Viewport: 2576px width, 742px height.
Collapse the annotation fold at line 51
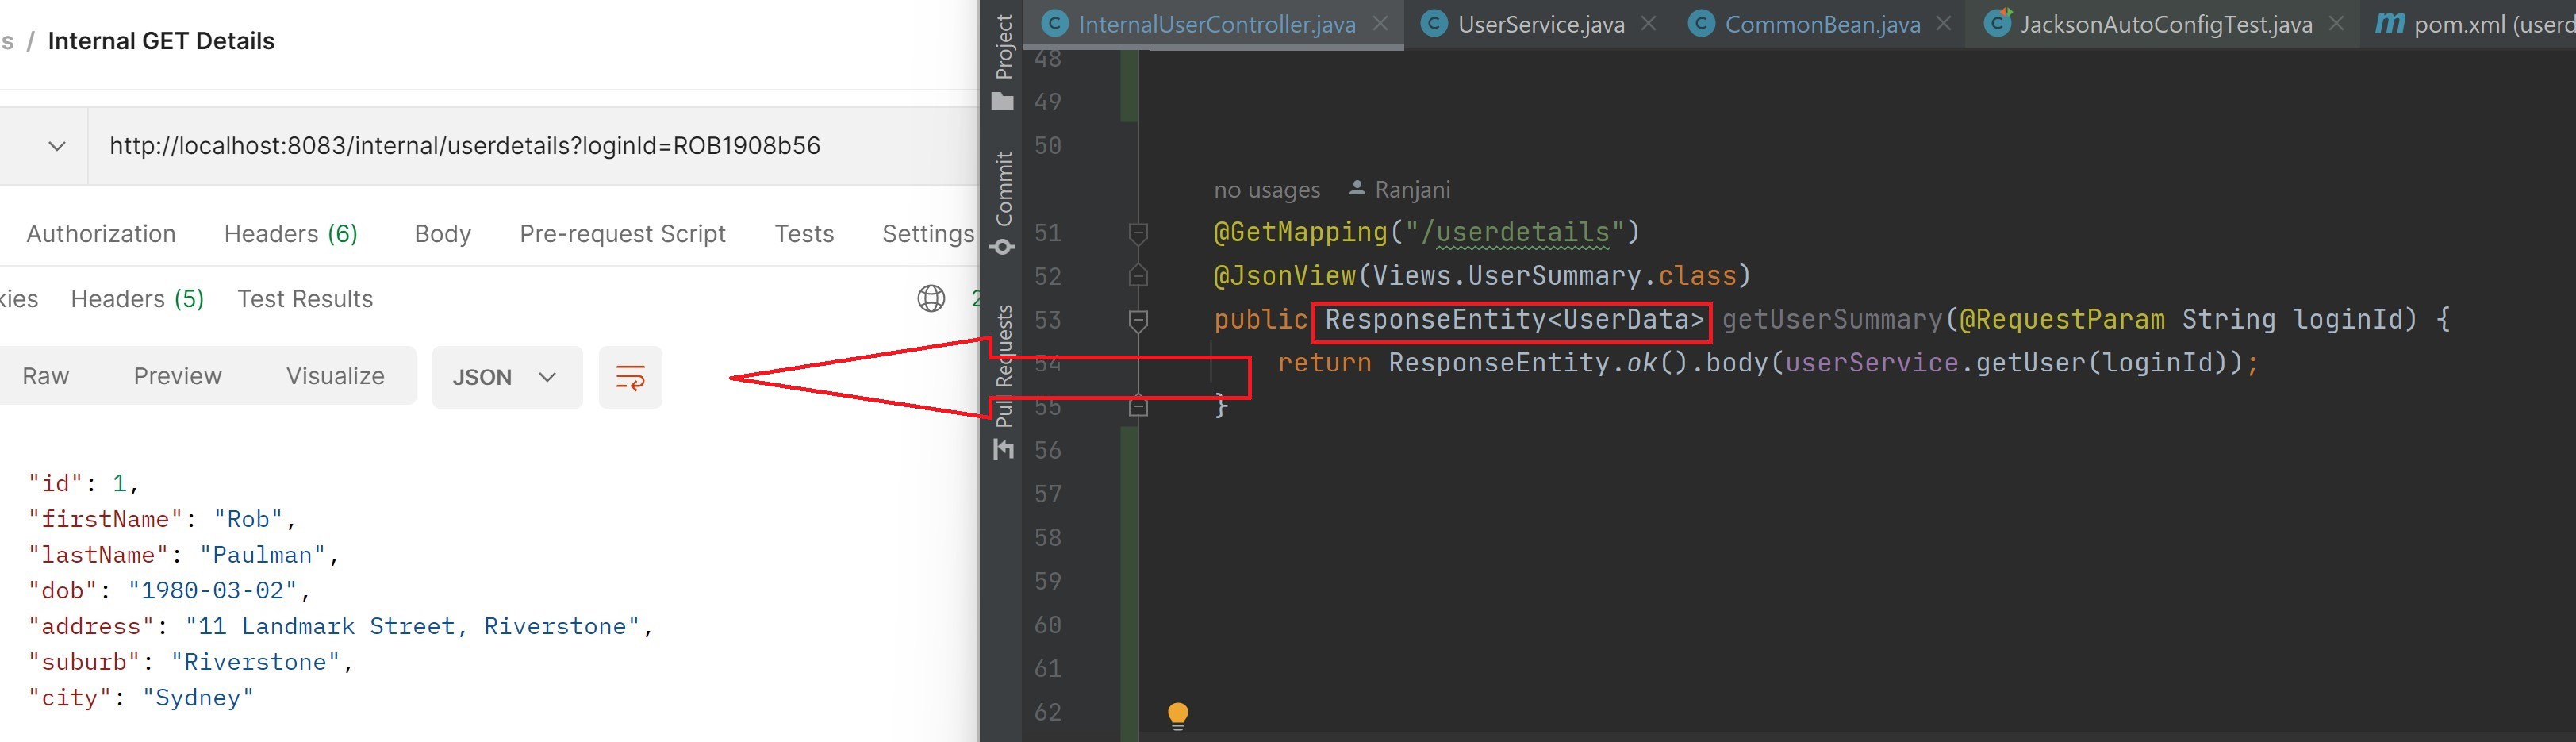tap(1138, 233)
